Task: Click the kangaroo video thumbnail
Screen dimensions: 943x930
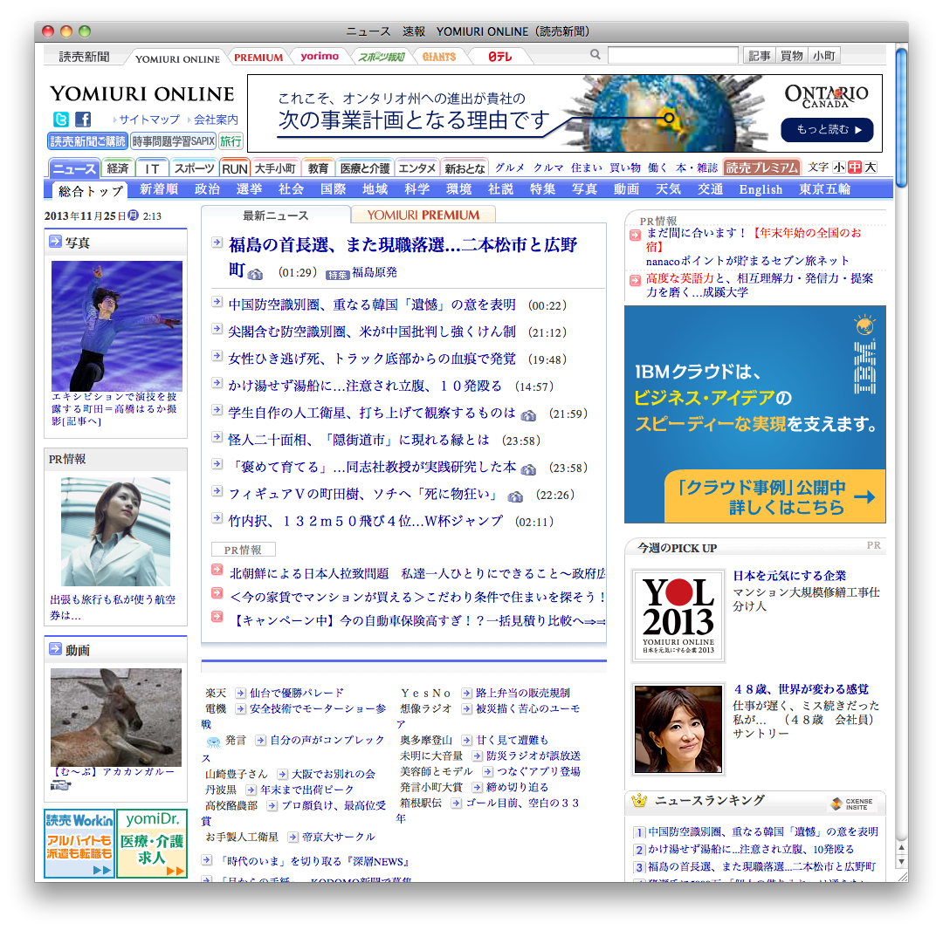Action: point(116,717)
